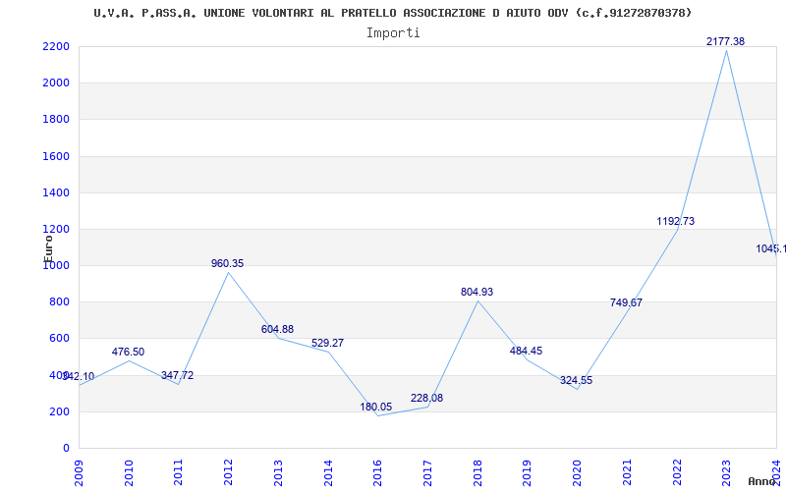
Task: Select the 2022 x-axis year label
Action: pyautogui.click(x=676, y=472)
